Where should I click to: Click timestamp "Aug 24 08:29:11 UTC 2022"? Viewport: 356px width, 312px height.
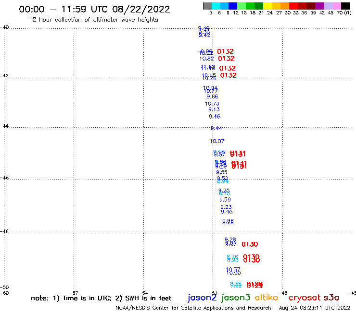point(315,308)
